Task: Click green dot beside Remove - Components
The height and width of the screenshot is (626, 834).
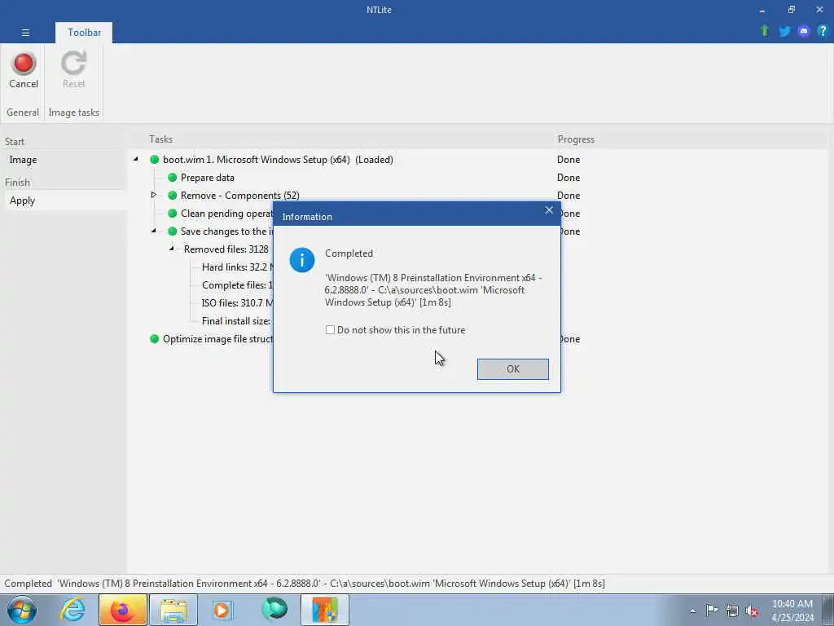Action: (172, 196)
